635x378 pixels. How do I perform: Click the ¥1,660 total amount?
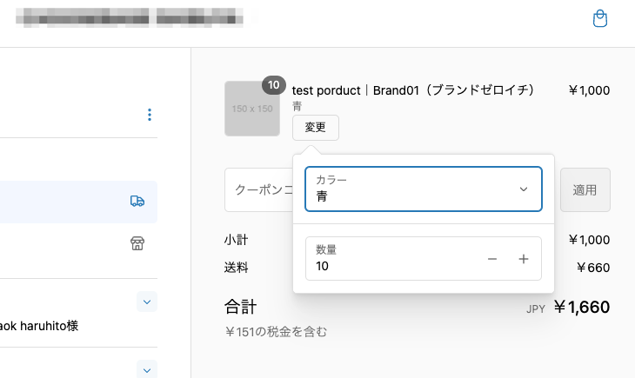[581, 307]
